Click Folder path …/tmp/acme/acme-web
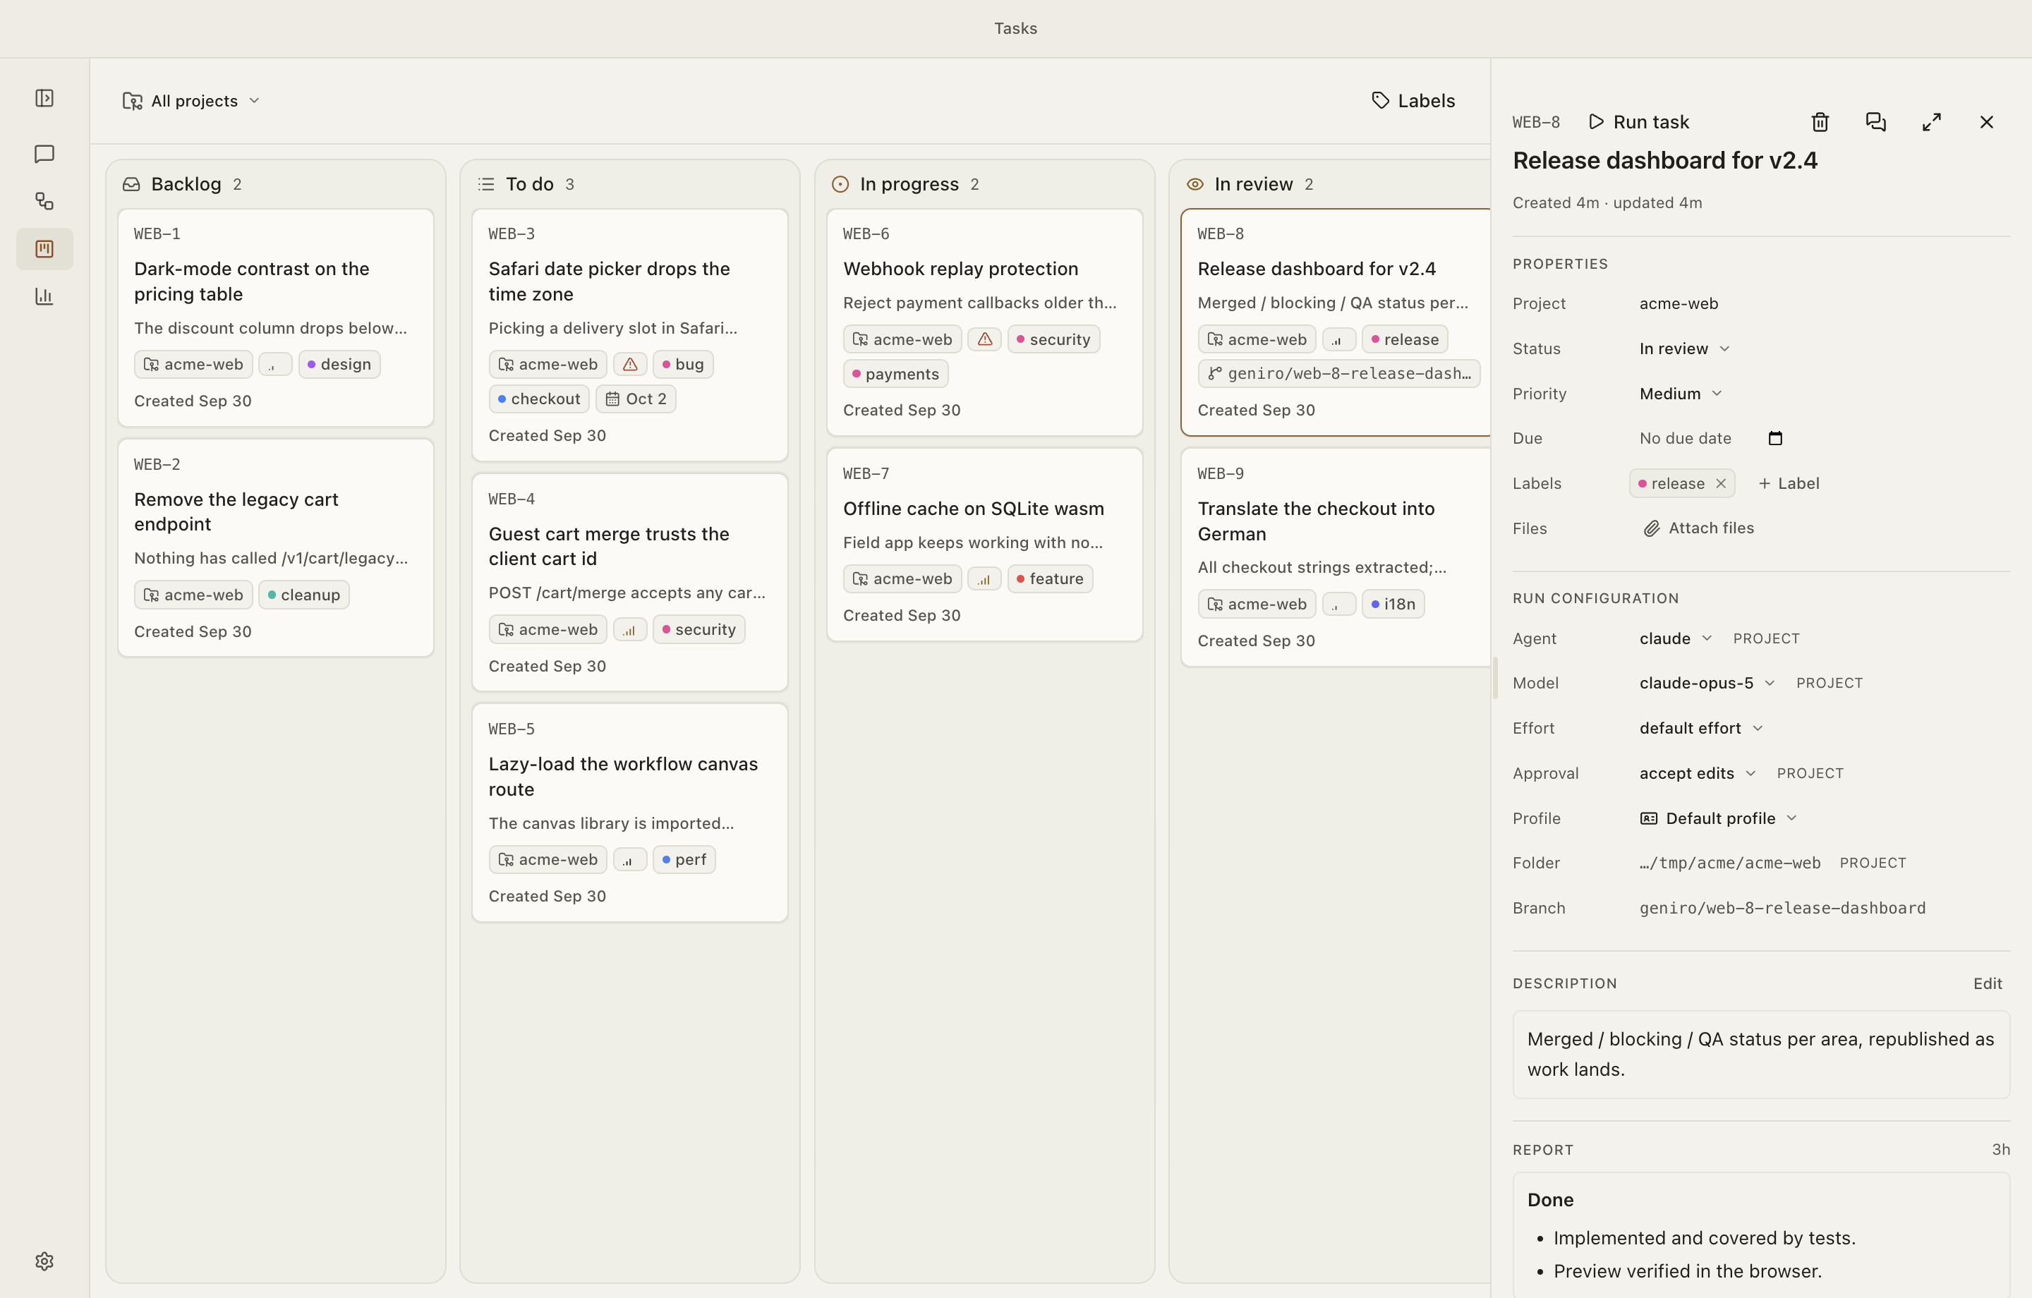 1730,863
